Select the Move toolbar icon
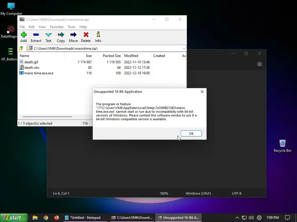The image size is (297, 222). pos(73,37)
